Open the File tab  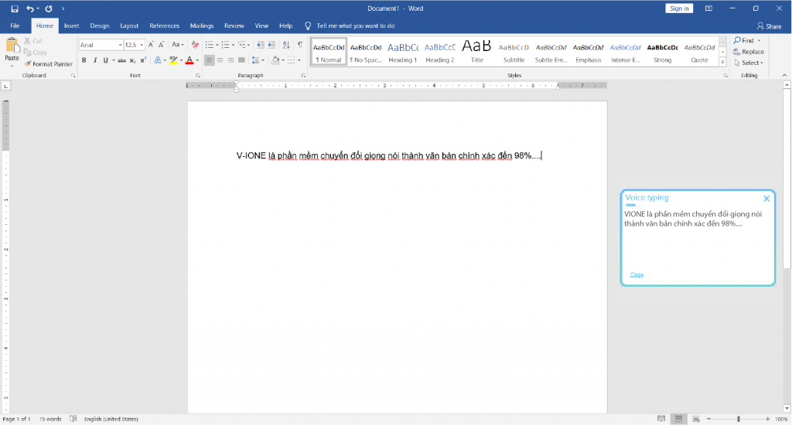click(15, 25)
